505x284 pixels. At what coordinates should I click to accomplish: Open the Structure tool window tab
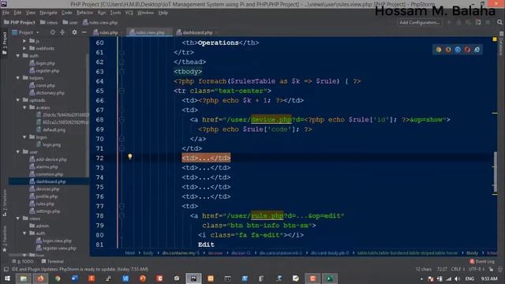[x=5, y=203]
